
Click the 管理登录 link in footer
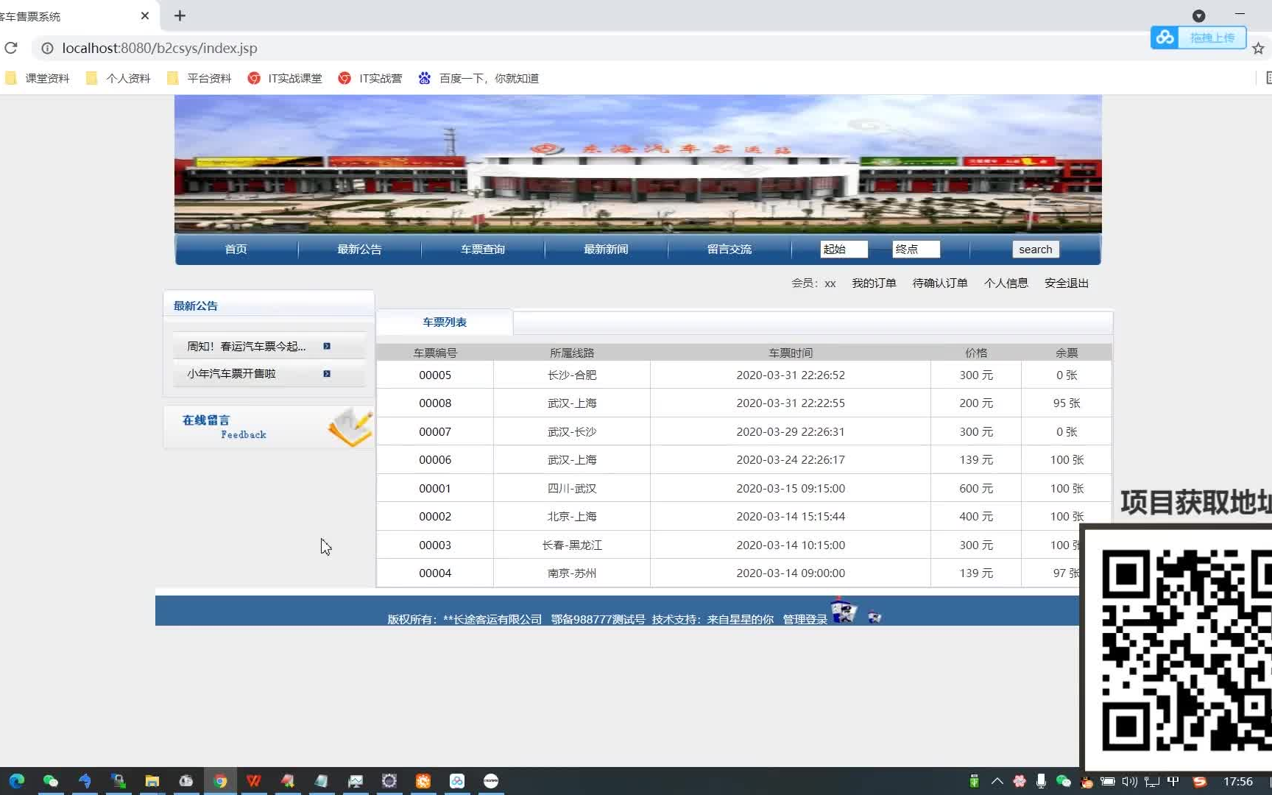click(805, 620)
